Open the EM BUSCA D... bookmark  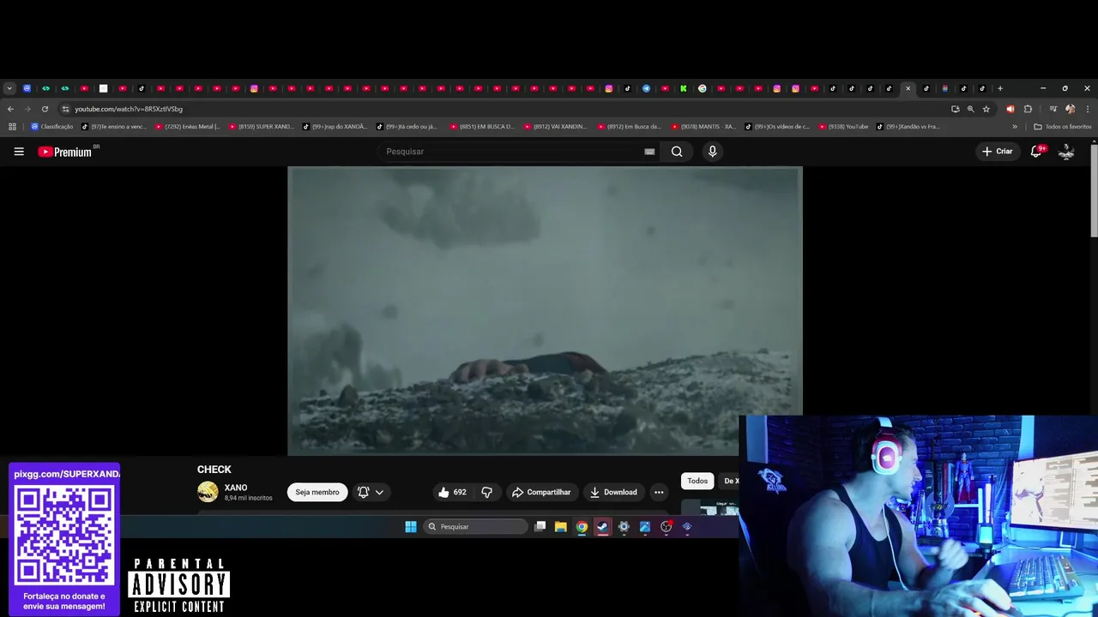point(483,127)
